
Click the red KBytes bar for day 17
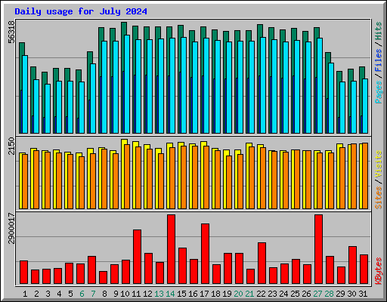tap(205, 254)
